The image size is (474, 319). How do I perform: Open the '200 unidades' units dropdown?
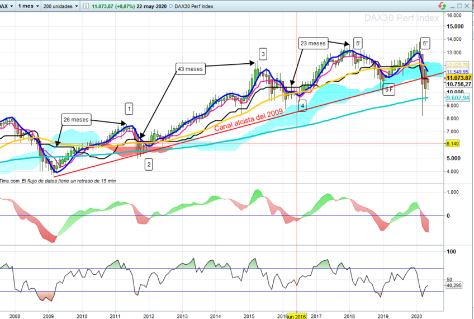pyautogui.click(x=60, y=6)
